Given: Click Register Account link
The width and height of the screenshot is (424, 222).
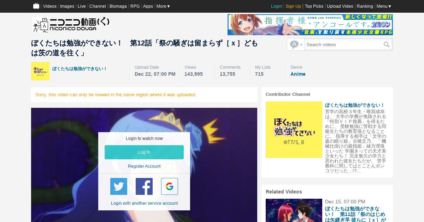Looking at the screenshot, I should coord(144,166).
